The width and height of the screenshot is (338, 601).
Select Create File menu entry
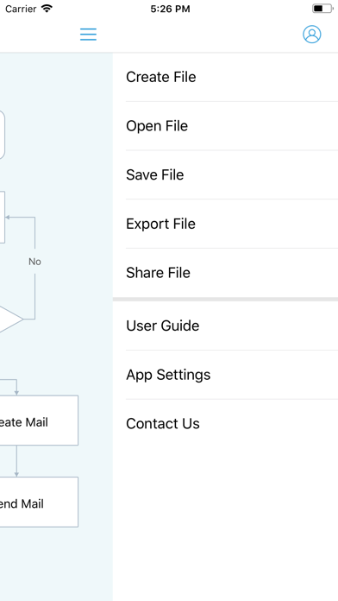(225, 77)
